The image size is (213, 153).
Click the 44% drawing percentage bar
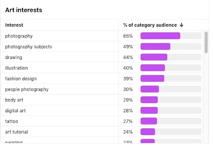154,57
